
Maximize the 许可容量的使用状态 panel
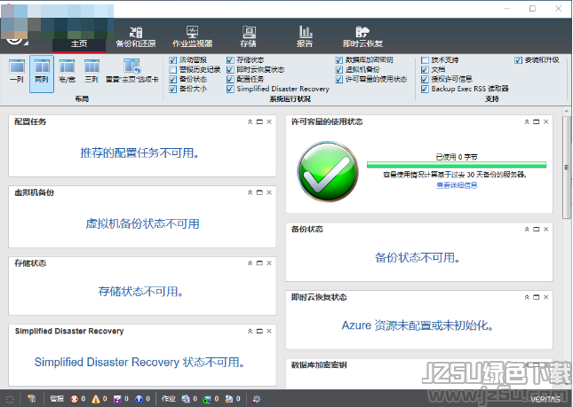click(x=537, y=121)
